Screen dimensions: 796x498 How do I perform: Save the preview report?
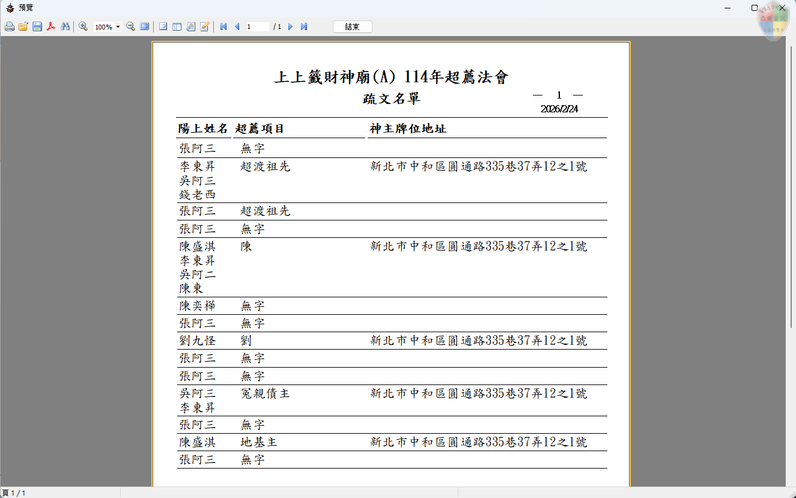coord(37,26)
